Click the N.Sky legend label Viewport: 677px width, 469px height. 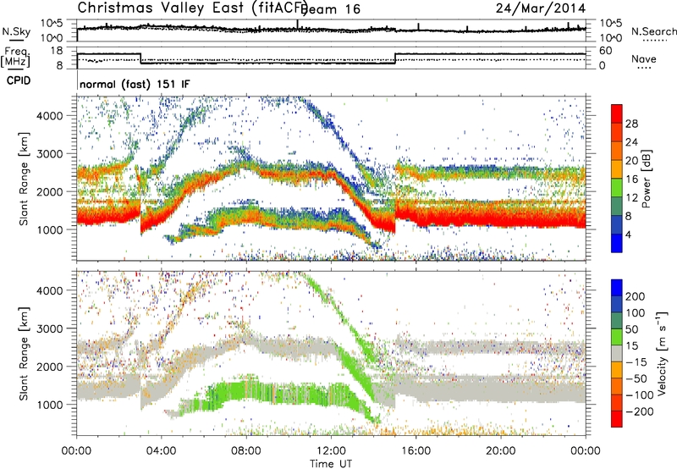click(16, 31)
